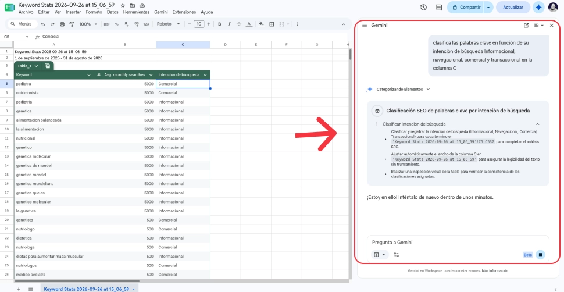Redo the last action
The image size is (564, 292).
[52, 24]
